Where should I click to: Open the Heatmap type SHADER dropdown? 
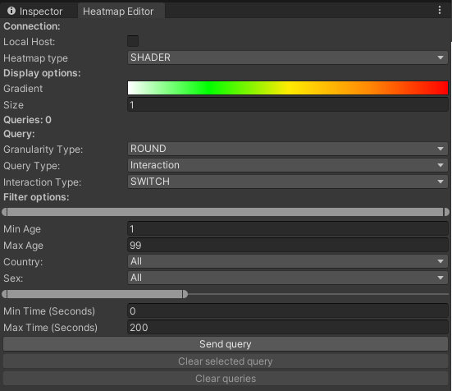[x=288, y=57]
